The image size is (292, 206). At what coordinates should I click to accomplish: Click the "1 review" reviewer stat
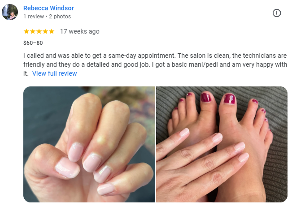pos(34,17)
